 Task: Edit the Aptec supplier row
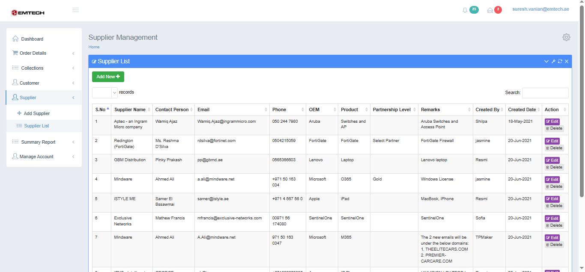tap(552, 121)
